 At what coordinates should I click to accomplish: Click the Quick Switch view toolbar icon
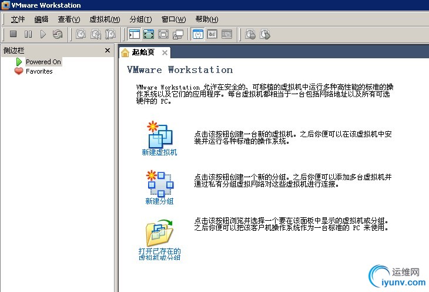pos(149,34)
